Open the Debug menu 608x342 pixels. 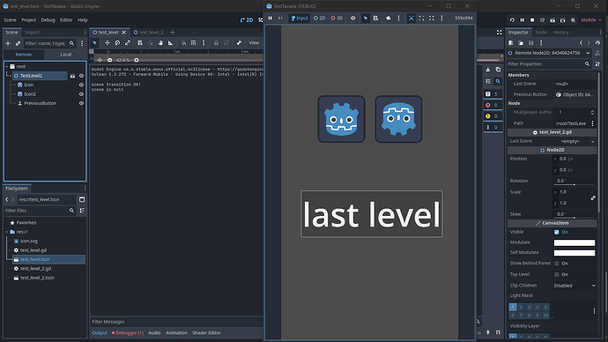(48, 20)
